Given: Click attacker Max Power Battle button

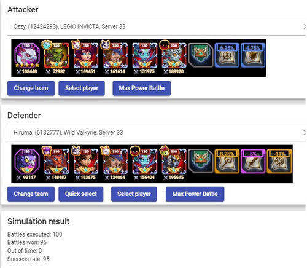Looking at the screenshot, I should point(142,88).
